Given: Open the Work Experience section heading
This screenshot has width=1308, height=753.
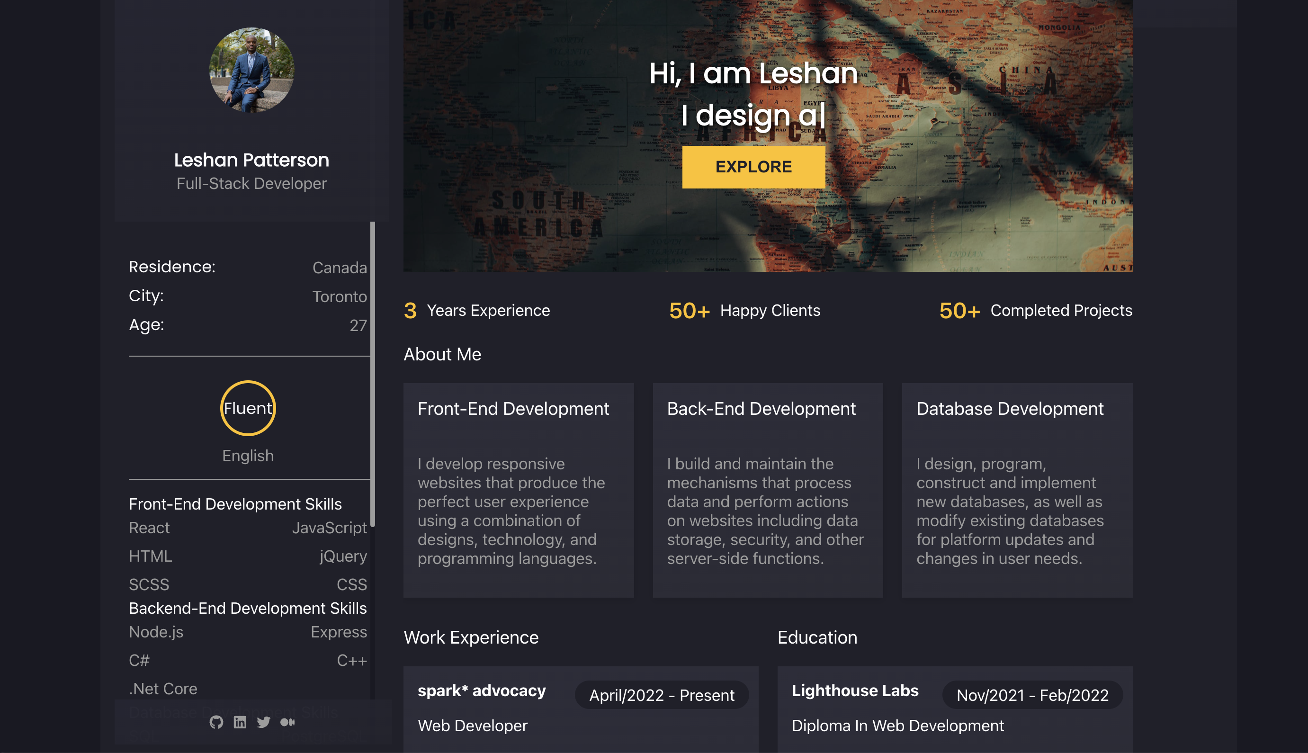Looking at the screenshot, I should click(x=471, y=637).
